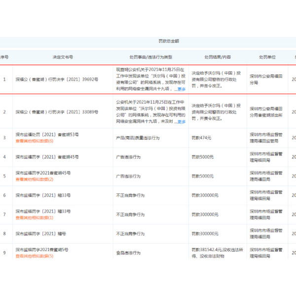
Task: Select the "处罚事由/违法行为类型" column header
Action: tap(151, 57)
